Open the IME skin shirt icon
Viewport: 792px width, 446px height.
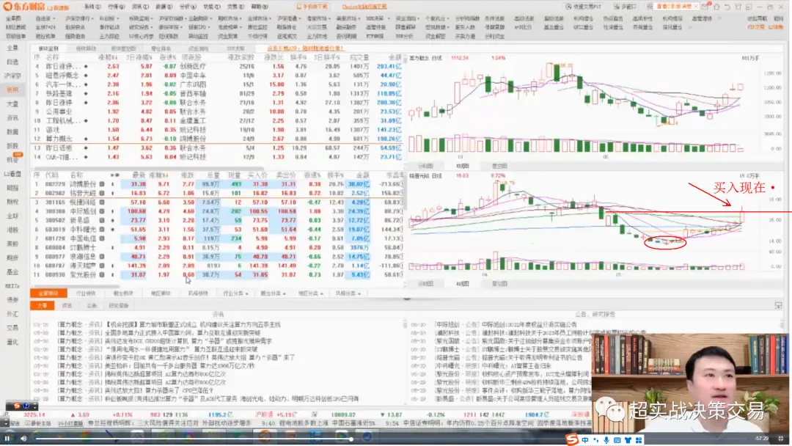[x=628, y=440]
